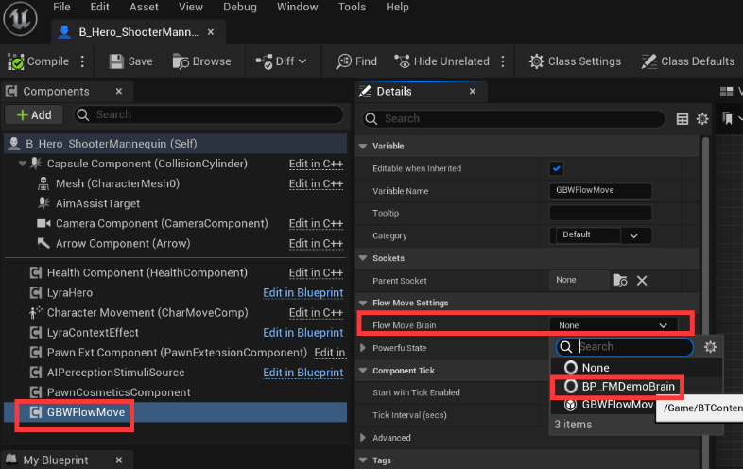Open asset picker settings gear
Screen dimensions: 743x469
tap(710, 347)
